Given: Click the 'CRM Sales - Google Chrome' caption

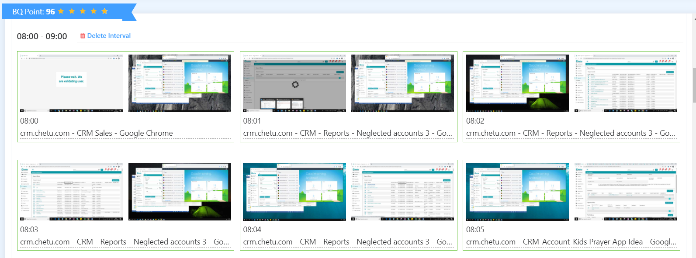Looking at the screenshot, I should tap(97, 133).
